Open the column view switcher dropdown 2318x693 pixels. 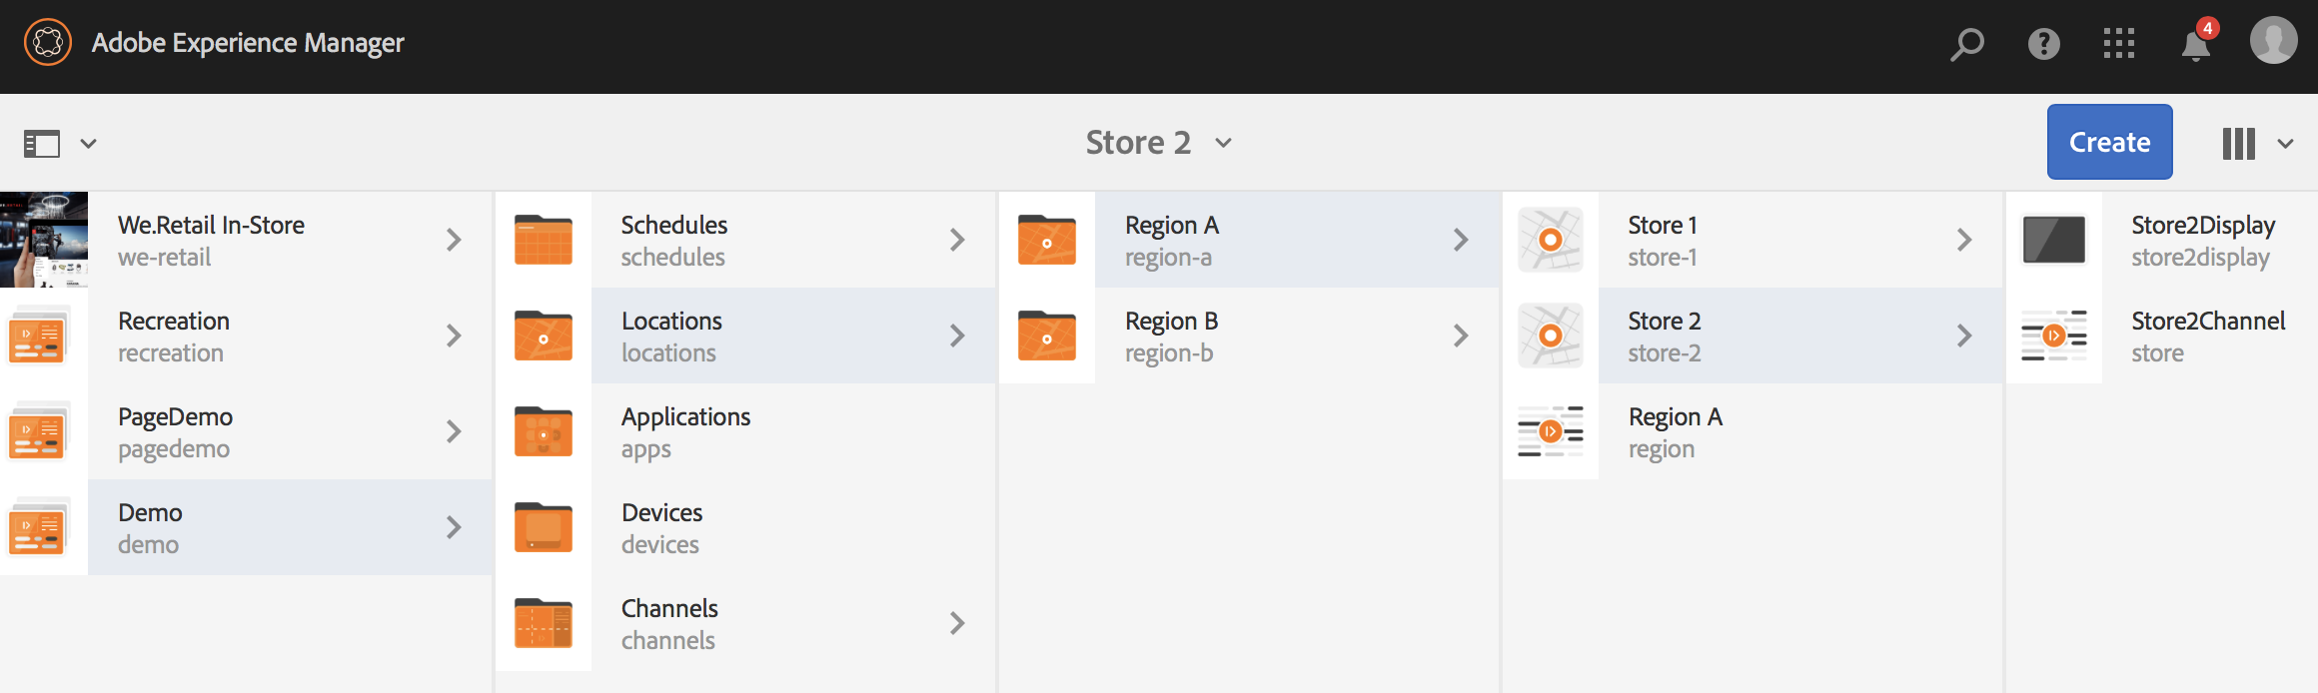tap(2256, 144)
